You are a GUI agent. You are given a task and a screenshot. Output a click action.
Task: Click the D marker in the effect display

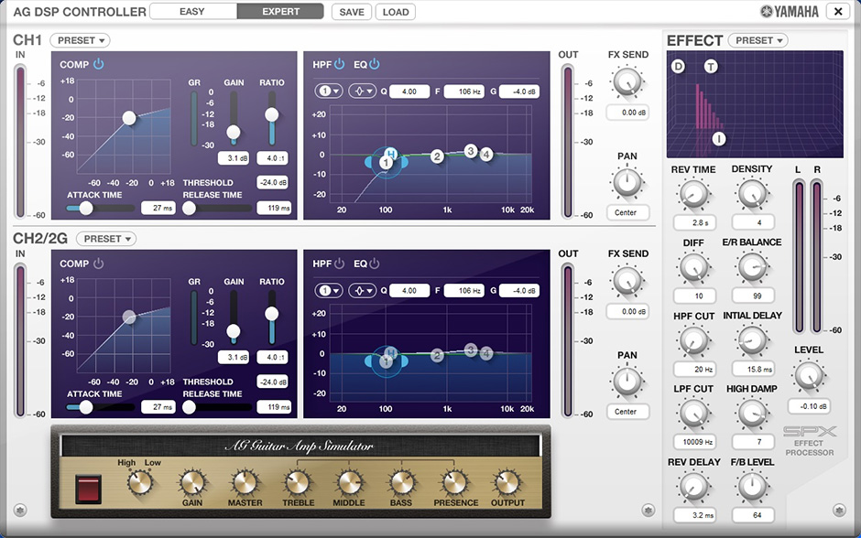[678, 66]
